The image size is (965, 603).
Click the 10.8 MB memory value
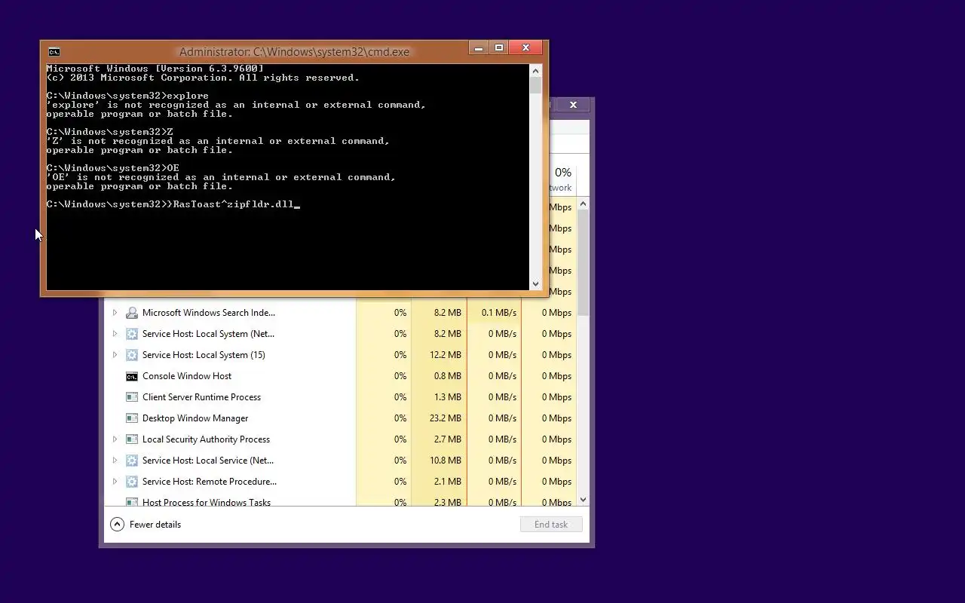click(x=445, y=461)
